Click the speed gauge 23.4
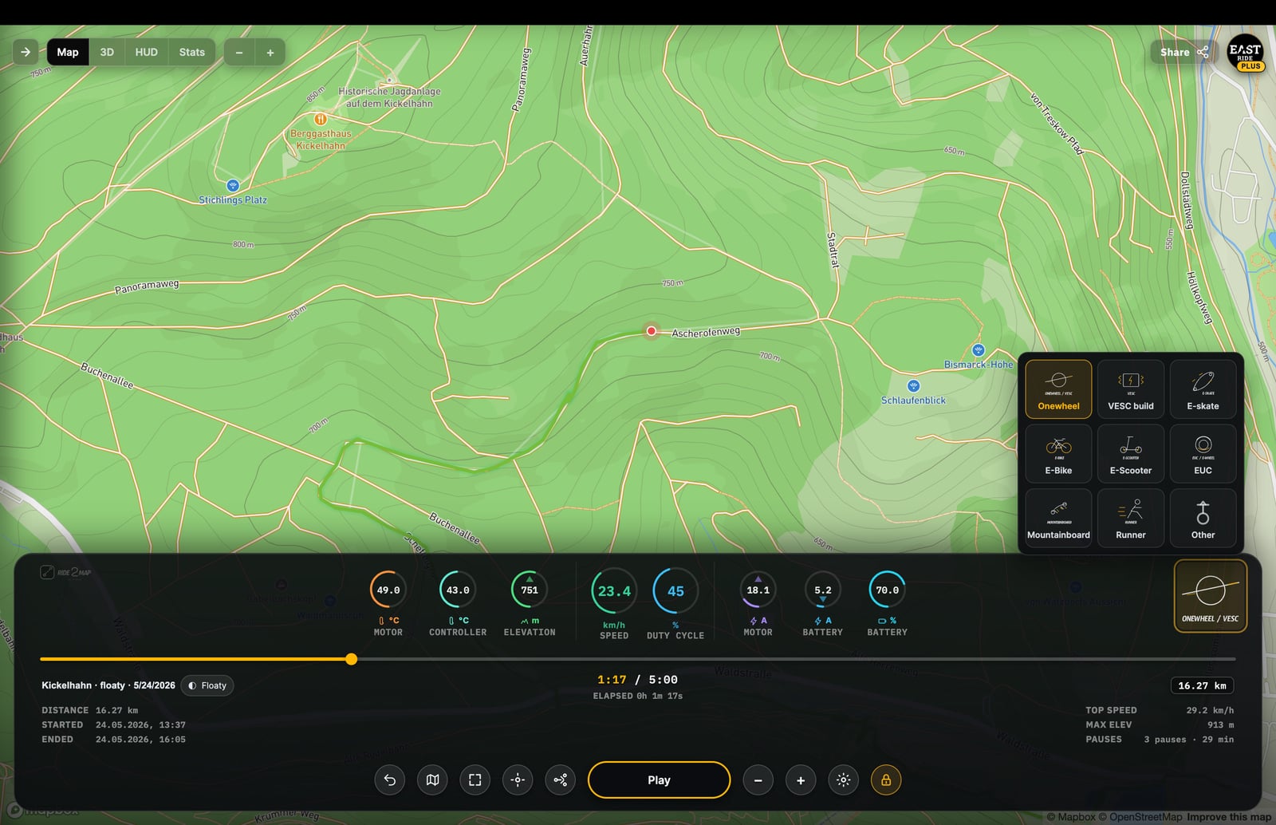The height and width of the screenshot is (825, 1276). [x=614, y=591]
